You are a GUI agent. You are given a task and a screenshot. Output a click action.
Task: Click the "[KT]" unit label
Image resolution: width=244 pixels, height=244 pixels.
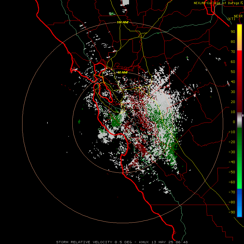232,19
